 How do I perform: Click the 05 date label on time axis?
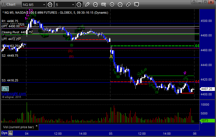111,134
